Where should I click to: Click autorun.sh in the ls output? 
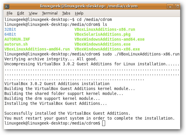coord(16,44)
